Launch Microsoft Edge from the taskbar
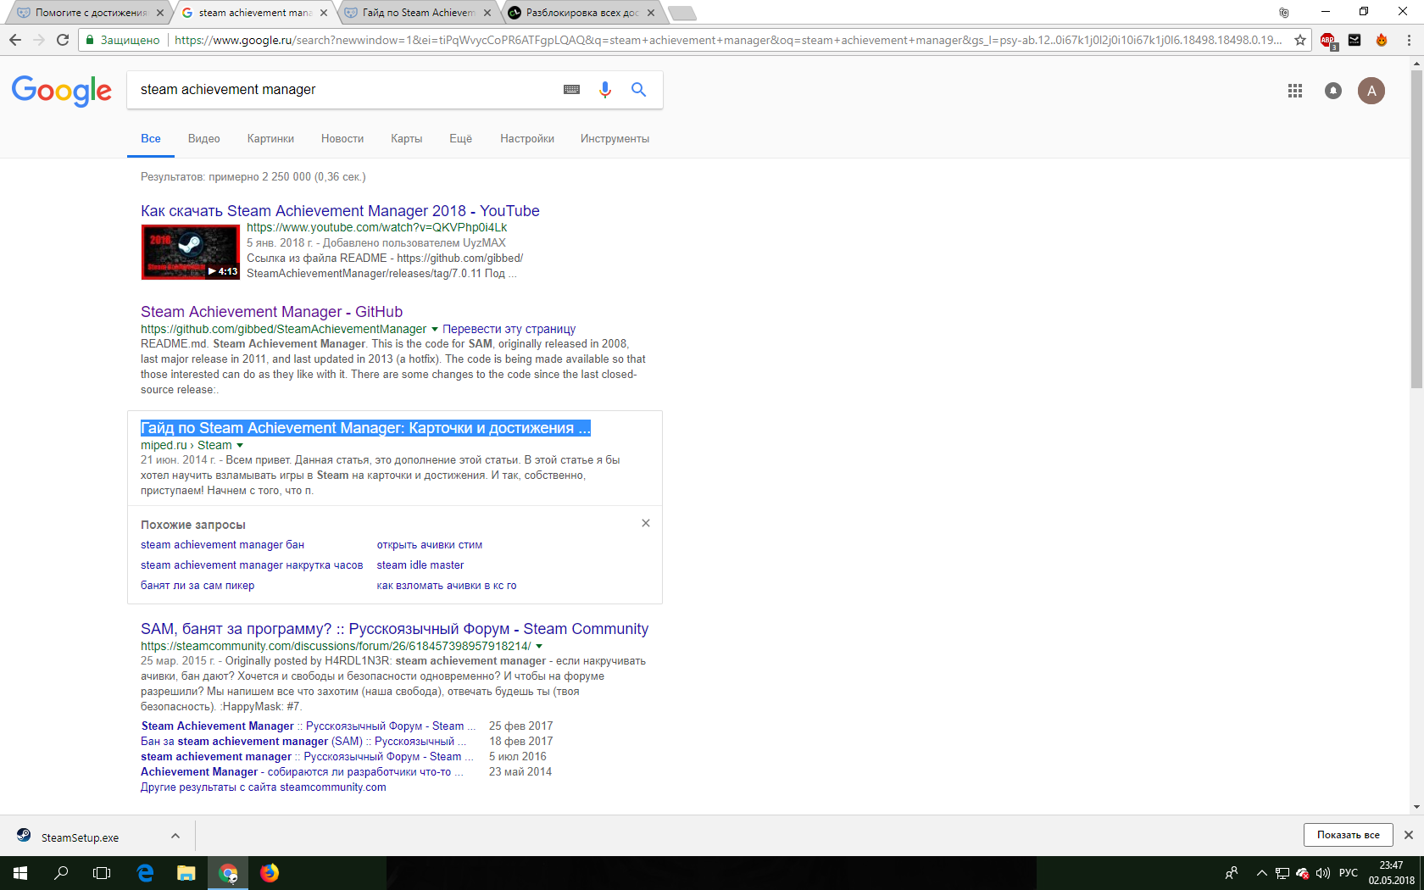The width and height of the screenshot is (1424, 890). 145,873
